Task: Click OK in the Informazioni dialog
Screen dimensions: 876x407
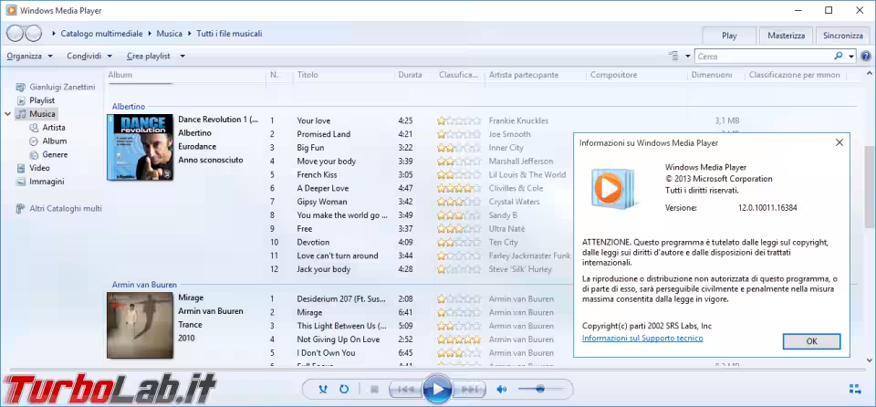Action: coord(811,341)
